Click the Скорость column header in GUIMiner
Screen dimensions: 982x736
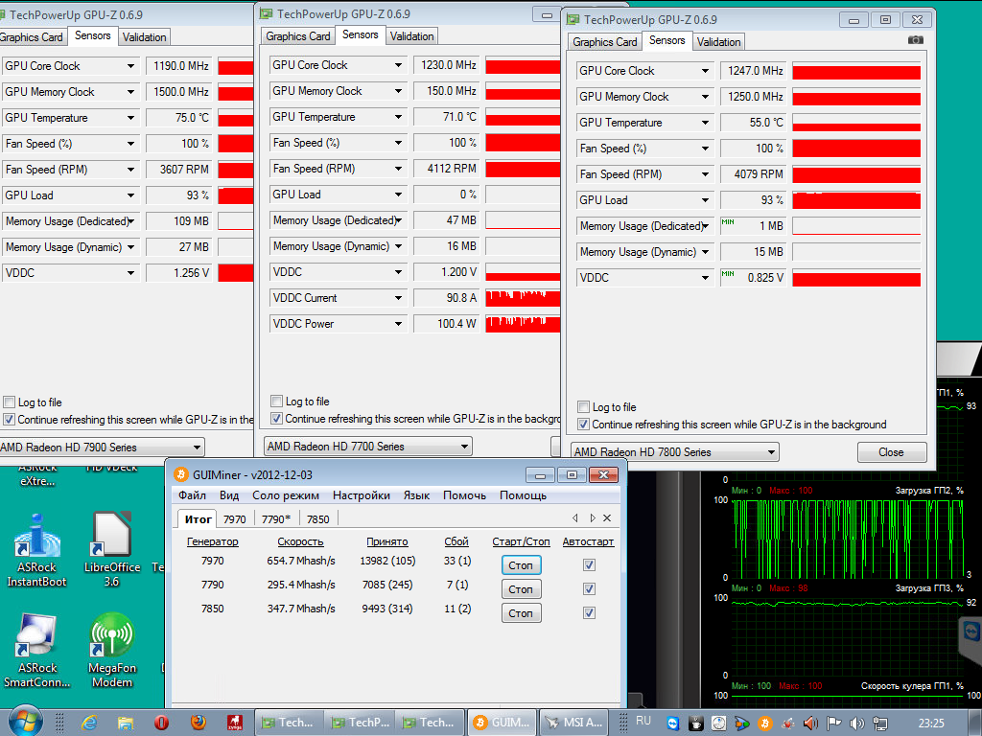[x=300, y=541]
